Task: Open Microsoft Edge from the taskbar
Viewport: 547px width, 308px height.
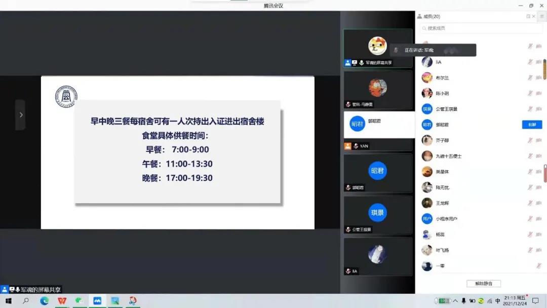Action: [44, 301]
